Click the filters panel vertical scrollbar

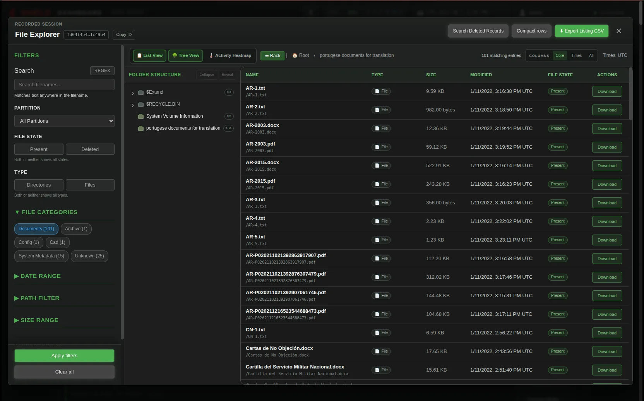[122, 192]
